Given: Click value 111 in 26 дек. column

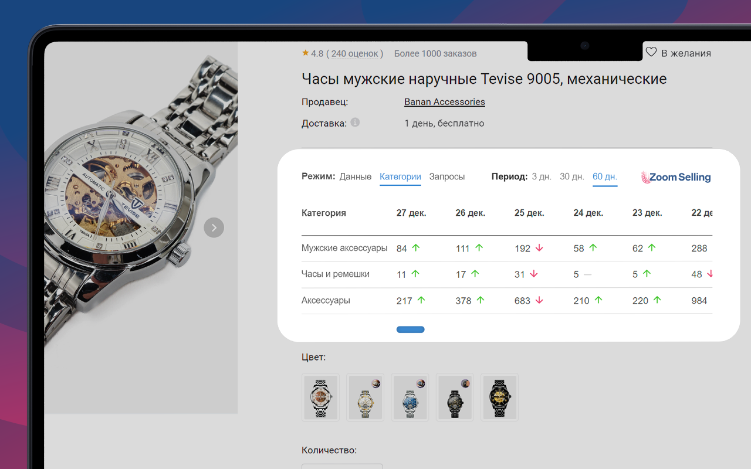Looking at the screenshot, I should pyautogui.click(x=463, y=249).
